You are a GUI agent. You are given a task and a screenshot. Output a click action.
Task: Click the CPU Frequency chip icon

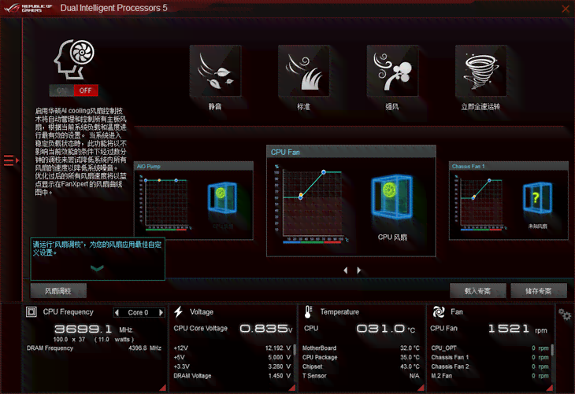(32, 312)
